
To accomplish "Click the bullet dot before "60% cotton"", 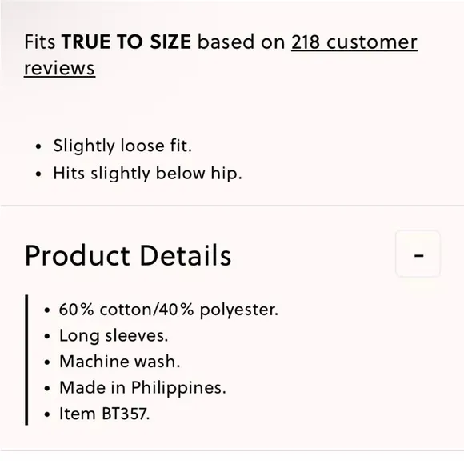I will pyautogui.click(x=47, y=310).
